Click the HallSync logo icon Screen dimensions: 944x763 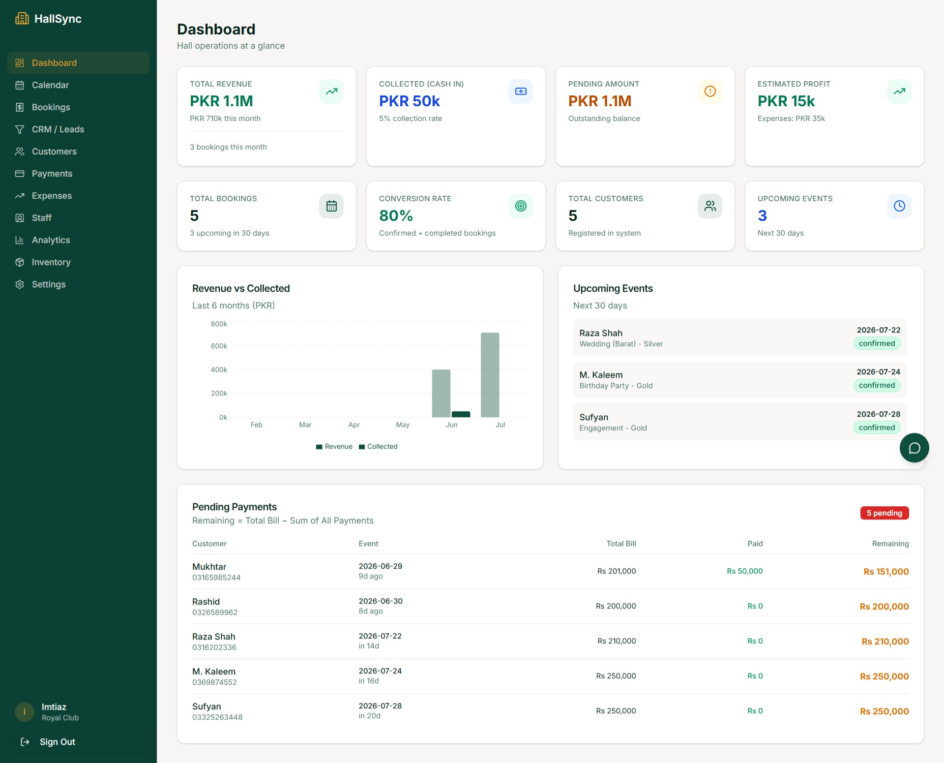click(22, 19)
